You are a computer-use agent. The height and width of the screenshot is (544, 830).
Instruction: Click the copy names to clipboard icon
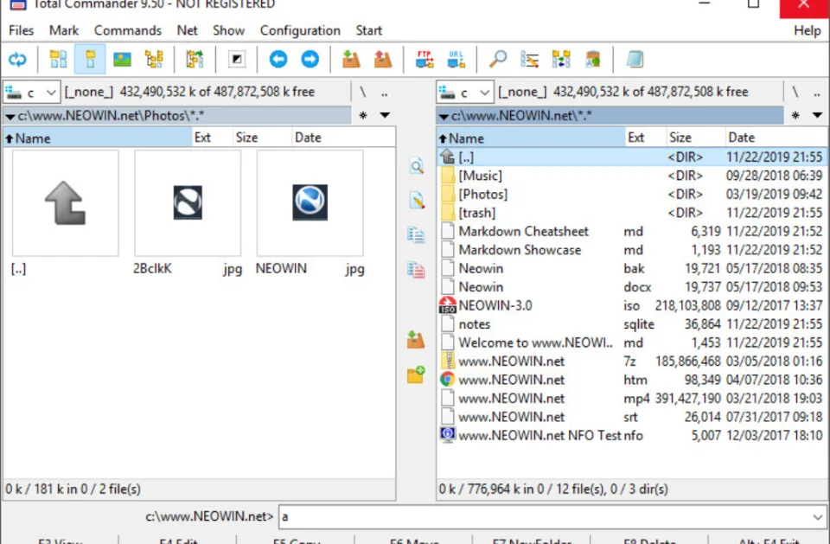click(593, 60)
